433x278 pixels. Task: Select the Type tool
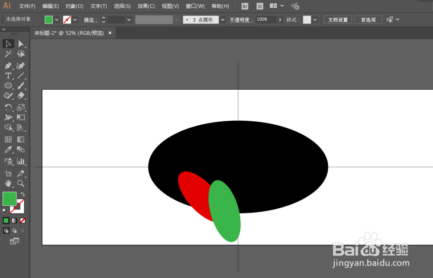click(8, 76)
